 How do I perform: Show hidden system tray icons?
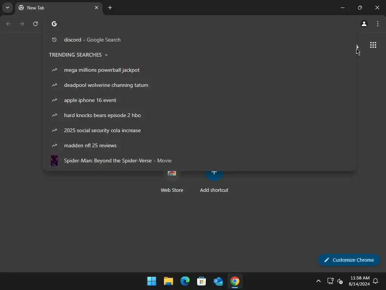pyautogui.click(x=318, y=281)
